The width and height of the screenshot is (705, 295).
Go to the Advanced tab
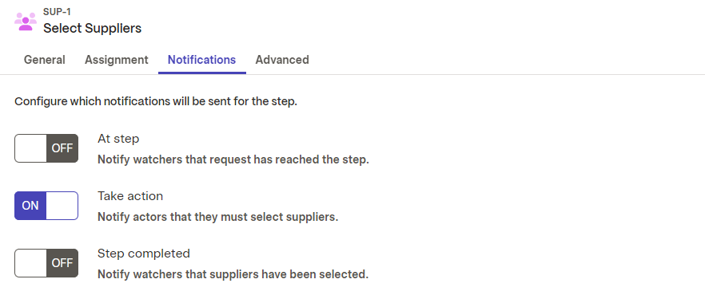point(282,60)
